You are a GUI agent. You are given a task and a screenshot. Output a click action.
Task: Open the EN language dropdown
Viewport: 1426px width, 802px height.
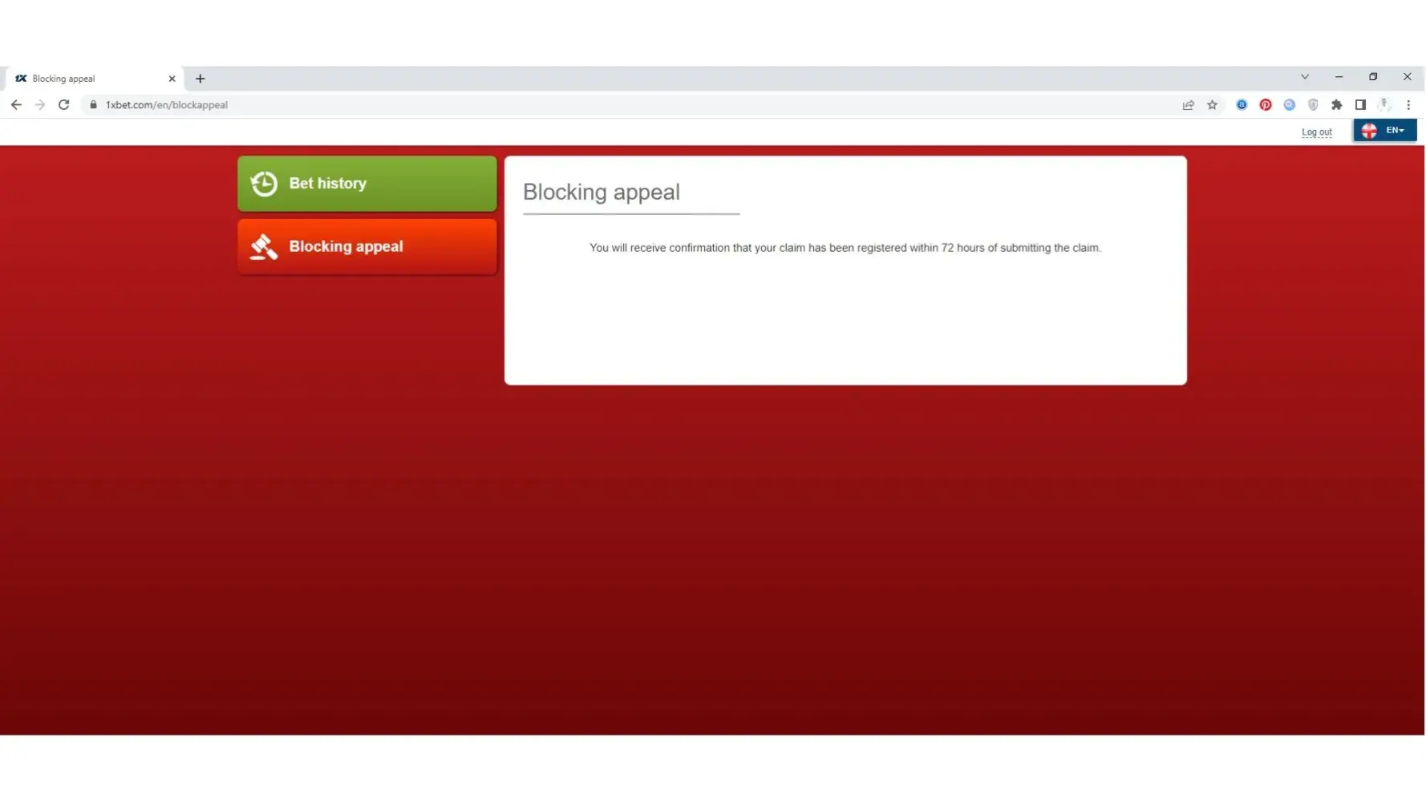click(x=1384, y=131)
